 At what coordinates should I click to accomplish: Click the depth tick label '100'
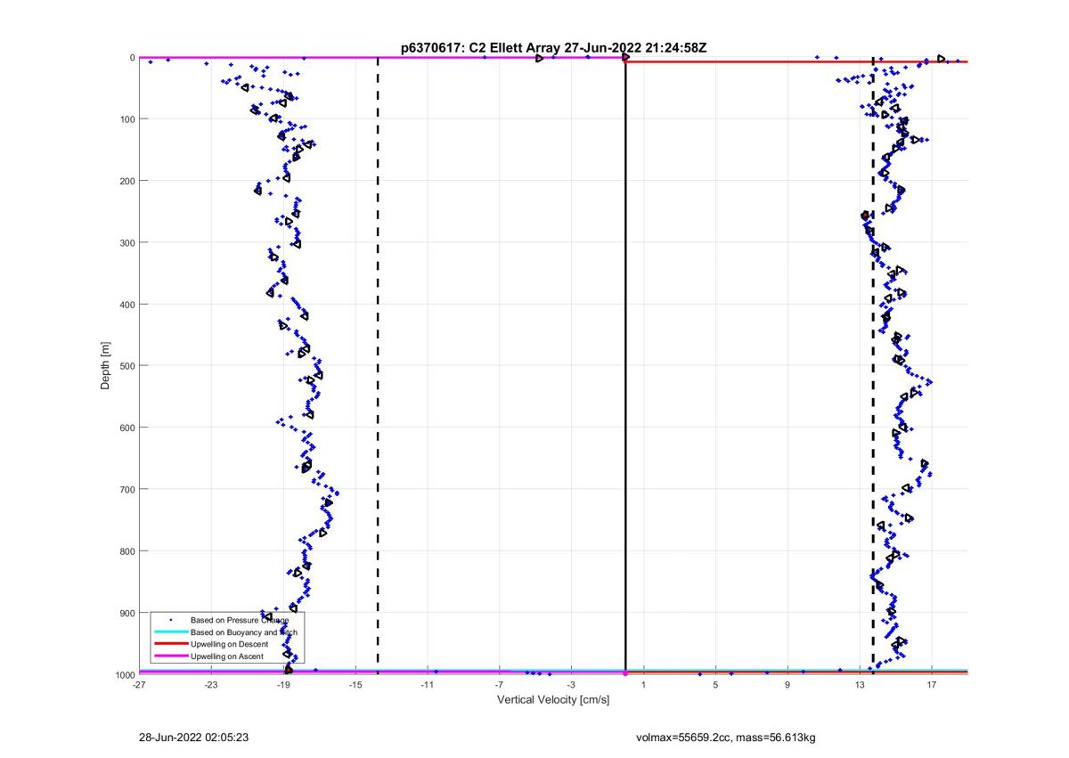pos(126,119)
